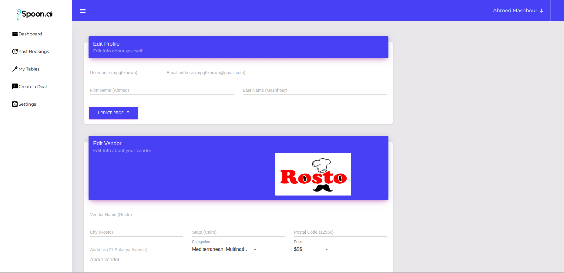The height and width of the screenshot is (273, 564).
Task: Click the Update Profile button
Action: (113, 113)
